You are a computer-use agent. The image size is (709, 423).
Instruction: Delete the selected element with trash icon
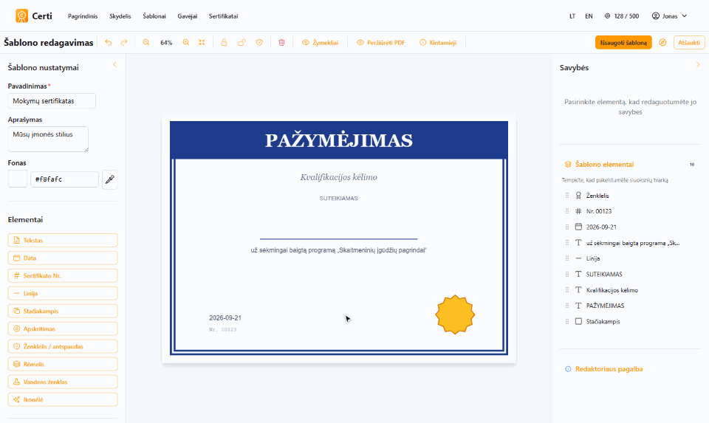(281, 43)
